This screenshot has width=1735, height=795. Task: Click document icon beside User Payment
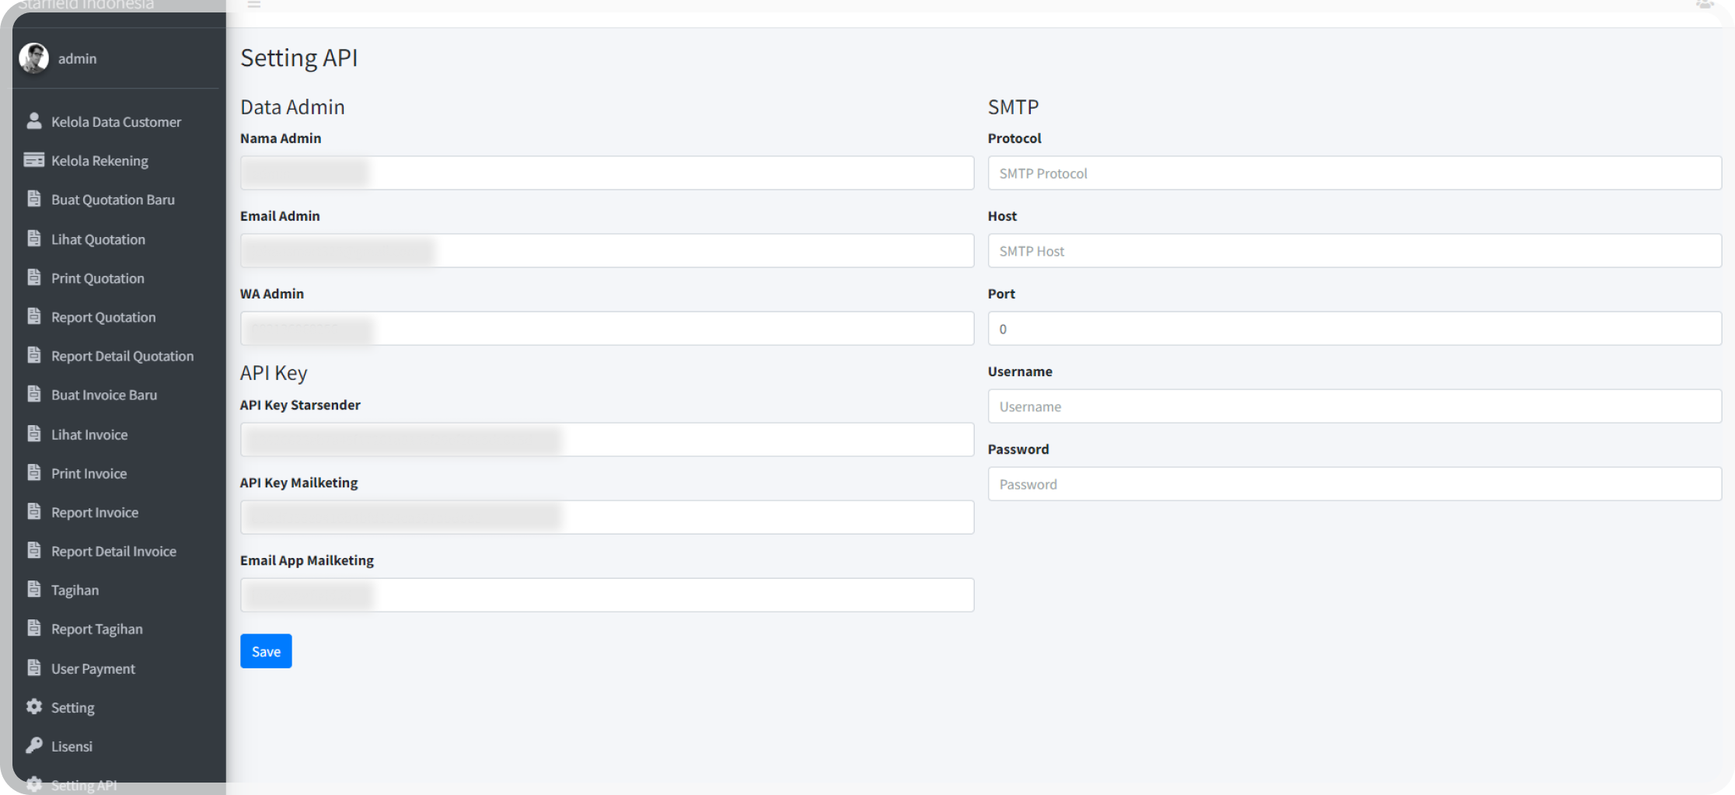click(33, 668)
